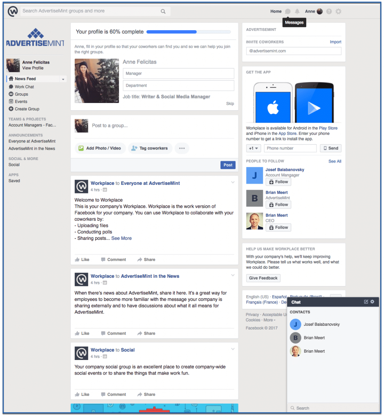The width and height of the screenshot is (384, 417).
Task: Open the settings gear in top bar
Action: point(338,11)
